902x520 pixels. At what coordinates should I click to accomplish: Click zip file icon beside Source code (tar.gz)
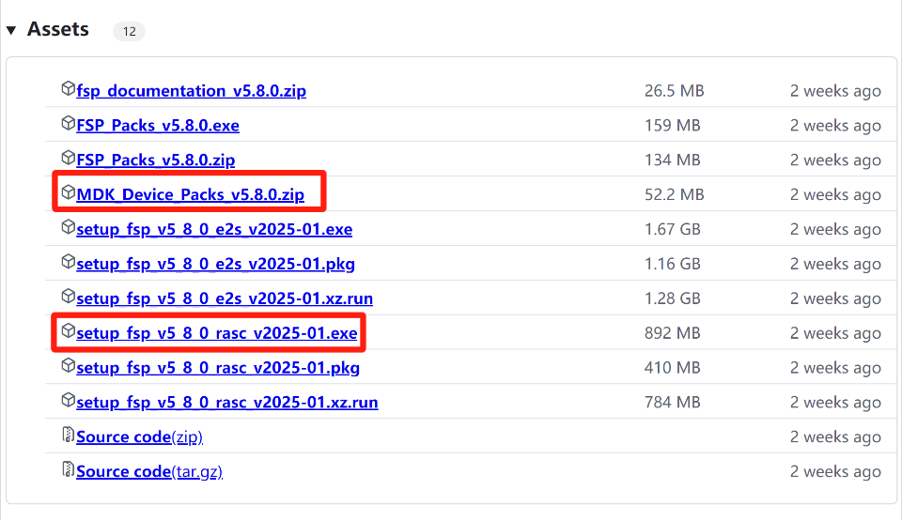[68, 469]
